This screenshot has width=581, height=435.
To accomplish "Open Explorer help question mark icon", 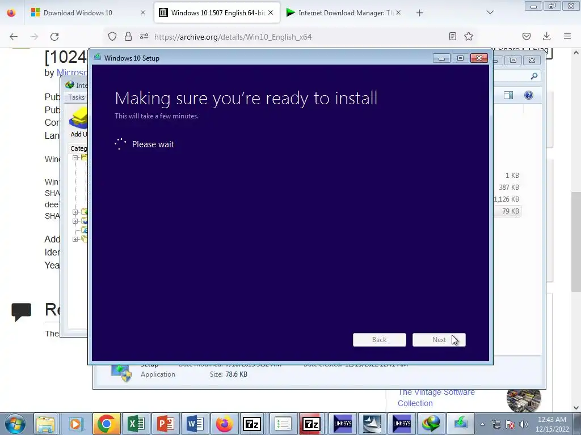I will pos(529,95).
